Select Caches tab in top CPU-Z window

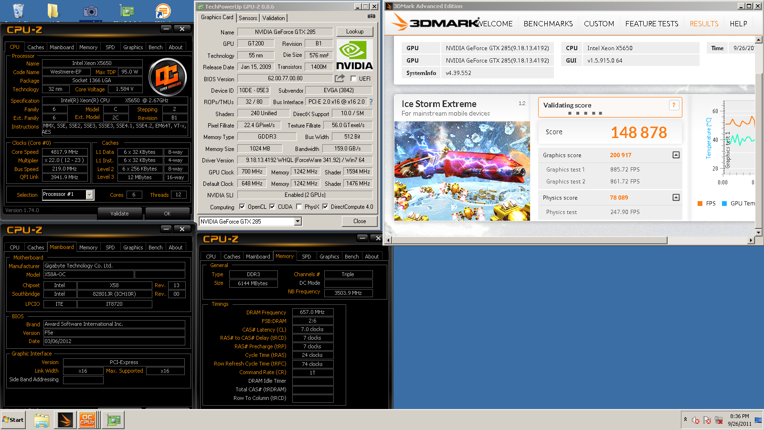35,47
